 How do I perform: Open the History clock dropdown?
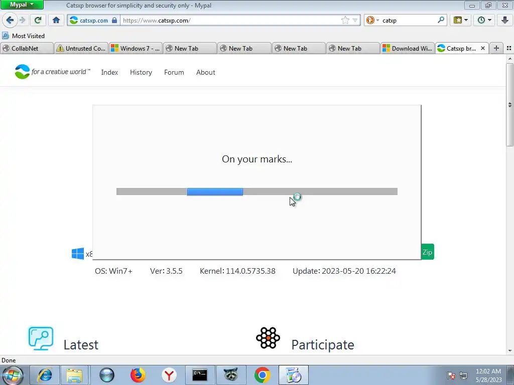point(484,20)
